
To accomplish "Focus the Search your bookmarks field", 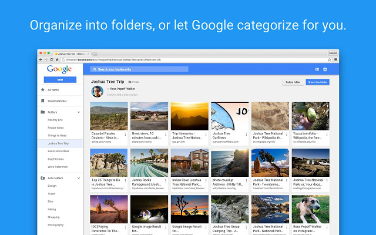I will pos(139,69).
